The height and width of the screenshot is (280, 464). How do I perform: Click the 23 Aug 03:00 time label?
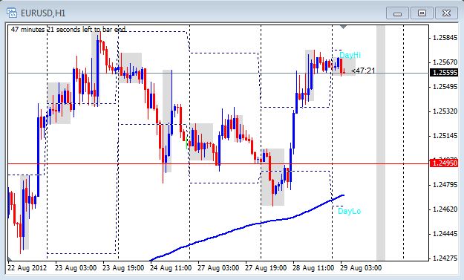point(76,268)
